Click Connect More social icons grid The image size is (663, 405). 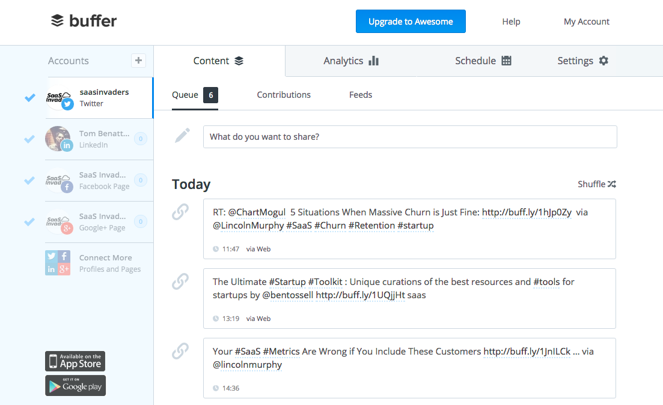click(x=58, y=263)
